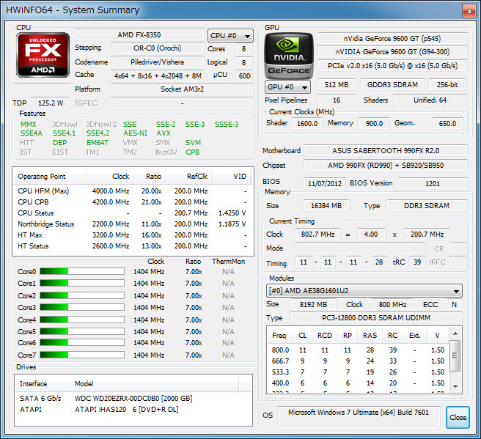This screenshot has width=481, height=439.
Task: Click the GeForce 9600 GT (G94-300) field
Action: [392, 52]
